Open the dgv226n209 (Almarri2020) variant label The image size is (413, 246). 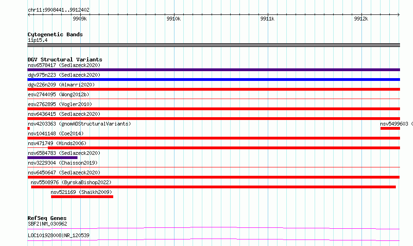61,85
